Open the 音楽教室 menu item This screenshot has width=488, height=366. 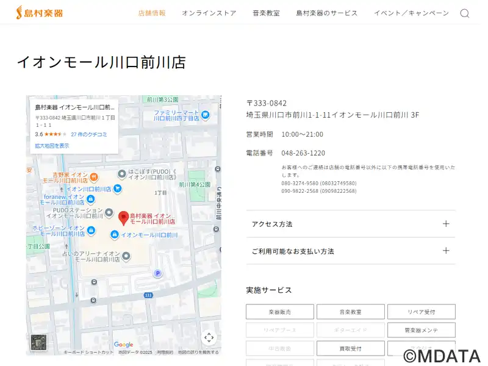pyautogui.click(x=266, y=13)
